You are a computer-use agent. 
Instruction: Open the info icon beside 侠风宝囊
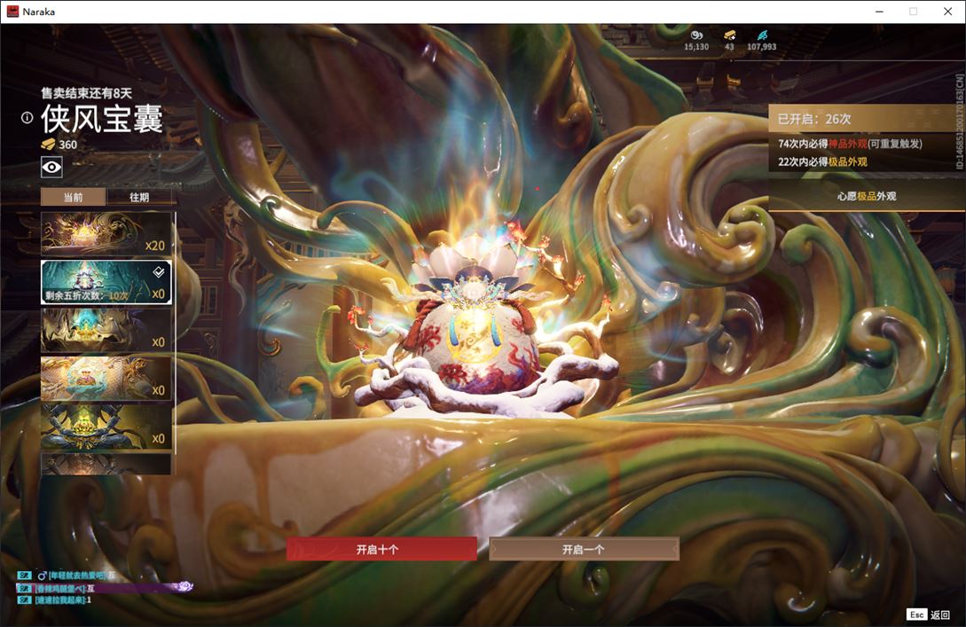pyautogui.click(x=27, y=117)
